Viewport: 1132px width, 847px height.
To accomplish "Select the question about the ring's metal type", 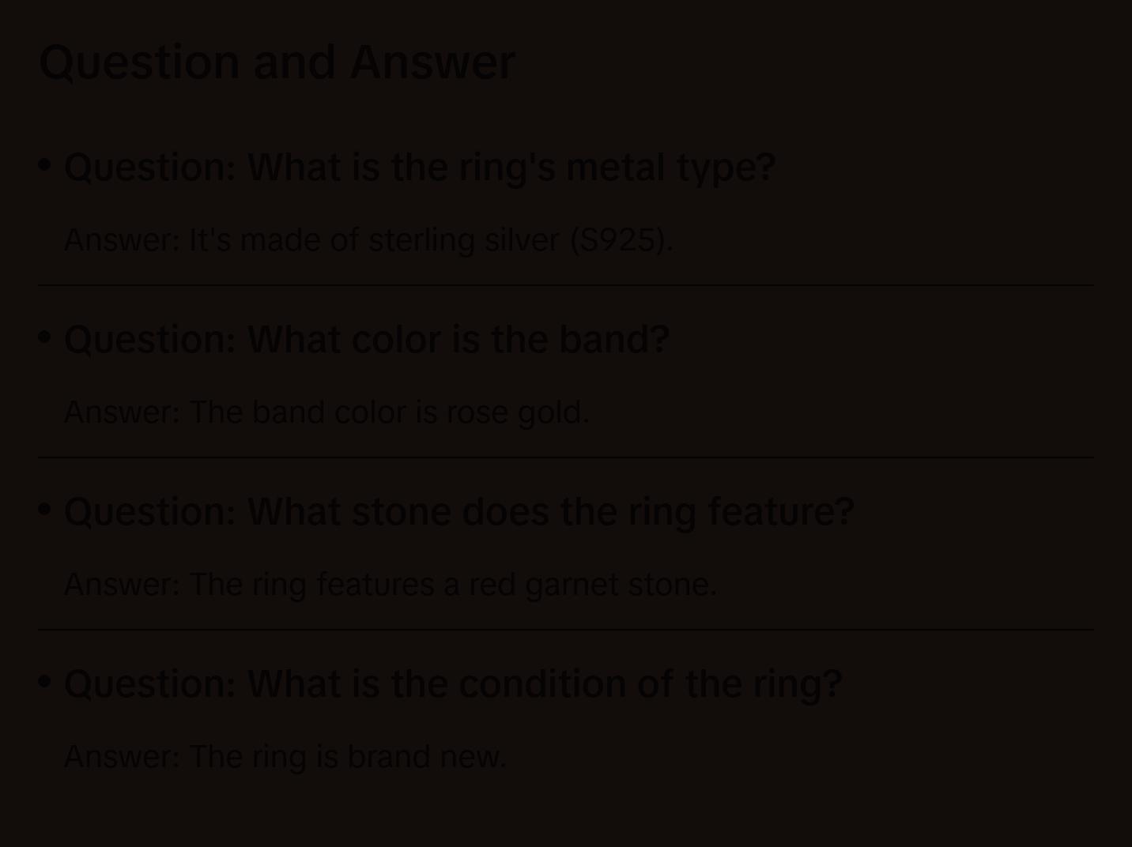I will click(419, 167).
